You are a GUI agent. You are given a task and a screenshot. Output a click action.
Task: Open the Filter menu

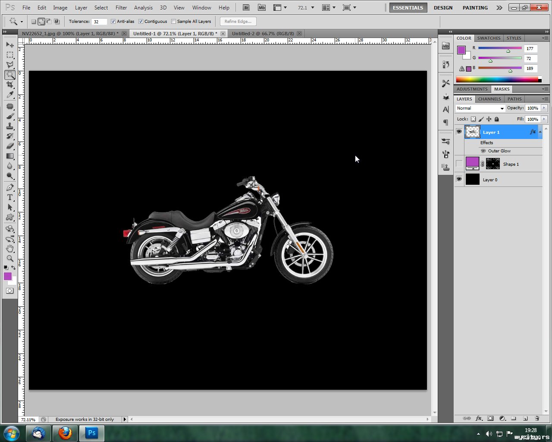[x=121, y=8]
